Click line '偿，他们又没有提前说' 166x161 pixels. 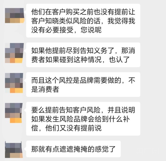66,128
